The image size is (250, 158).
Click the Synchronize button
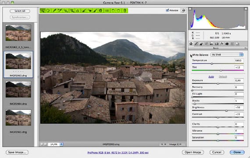point(20,17)
